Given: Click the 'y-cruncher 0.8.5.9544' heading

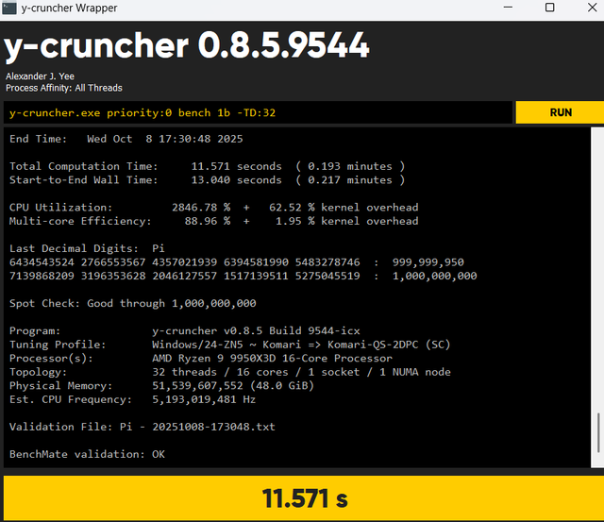Looking at the screenshot, I should 187,46.
